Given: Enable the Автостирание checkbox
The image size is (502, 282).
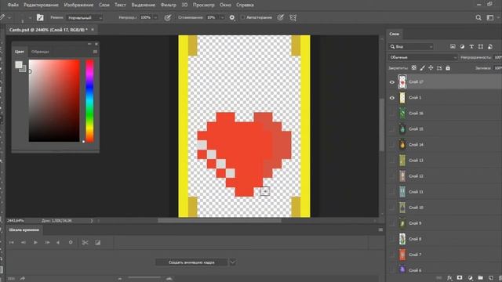Looking at the screenshot, I should pos(242,17).
